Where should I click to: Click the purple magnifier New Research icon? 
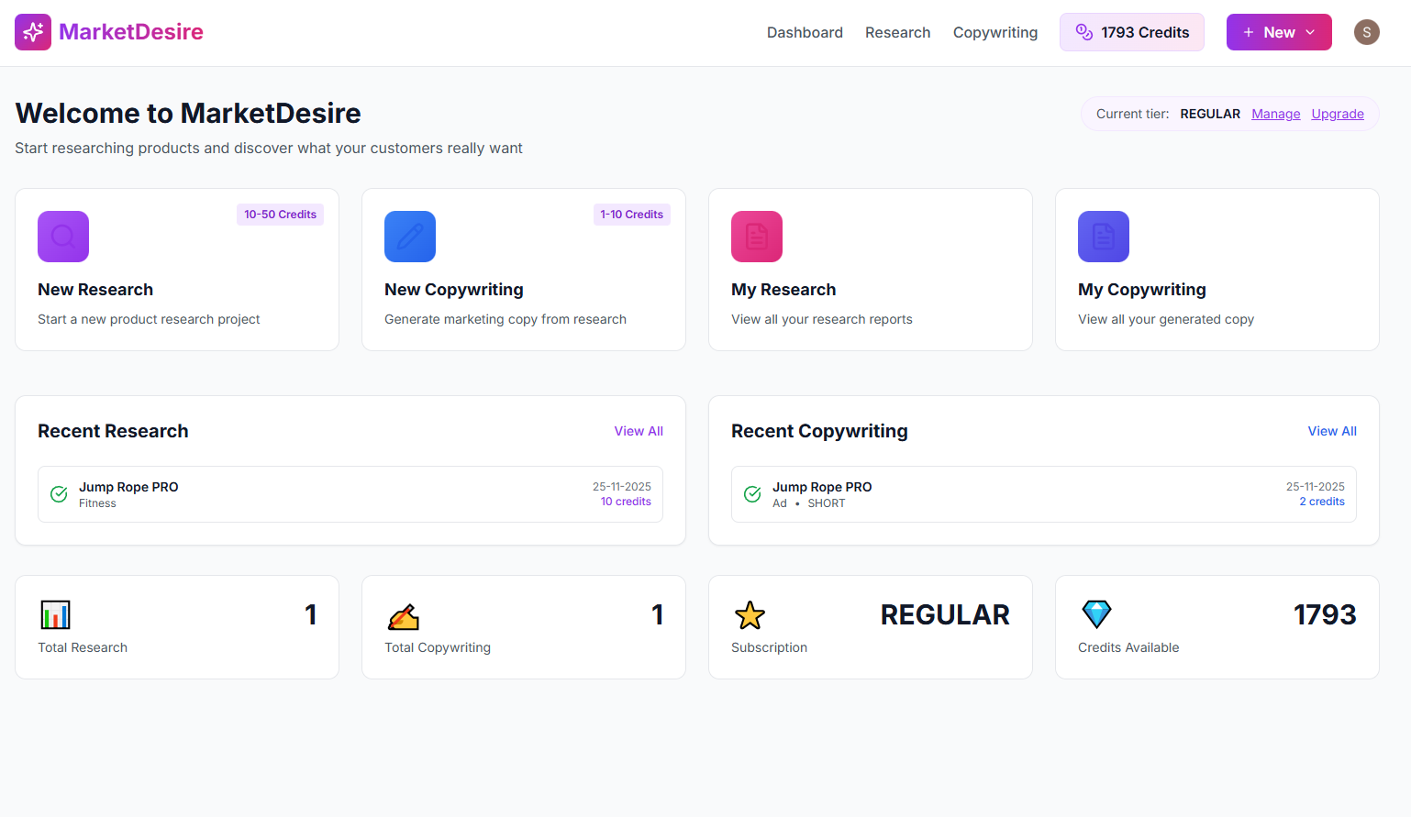[63, 237]
